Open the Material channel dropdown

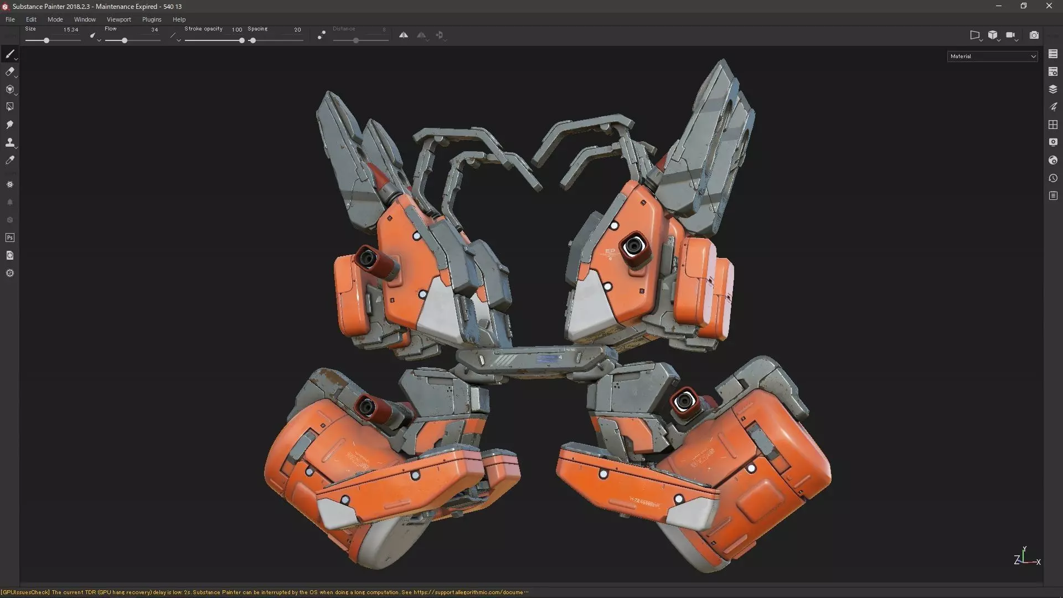click(992, 56)
